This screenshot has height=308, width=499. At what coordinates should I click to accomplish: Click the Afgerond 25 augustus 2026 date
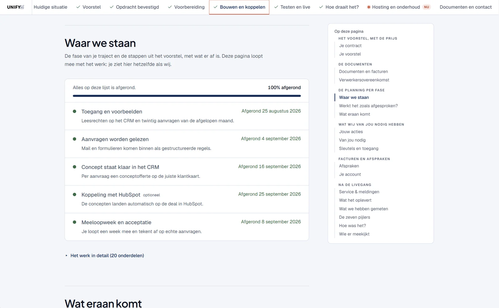(x=271, y=111)
